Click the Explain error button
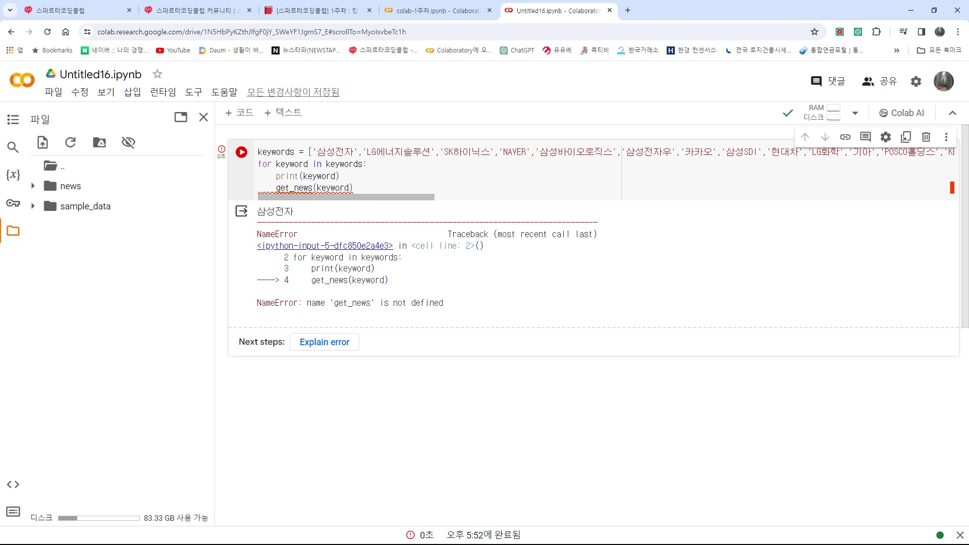The image size is (969, 545). 325,342
